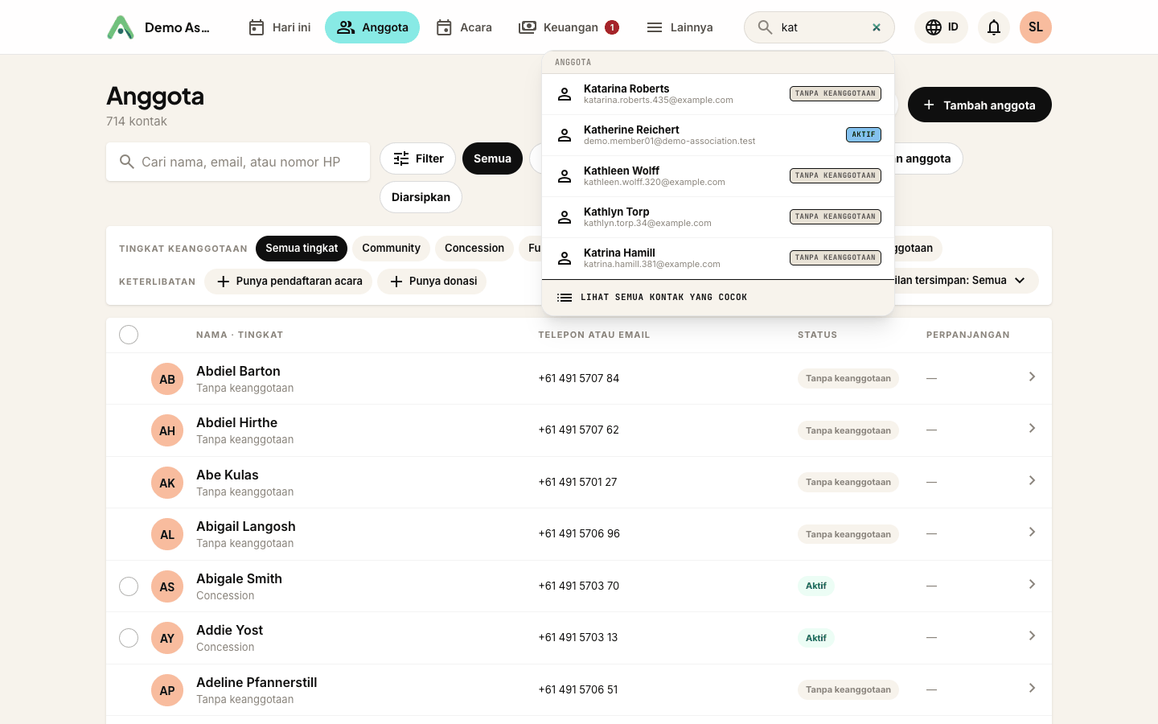
Task: Click the AK avatar for Abe Kulas
Action: tap(167, 483)
